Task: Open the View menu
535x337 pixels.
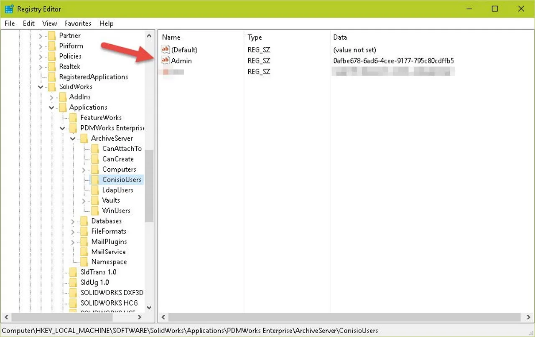Action: [50, 23]
